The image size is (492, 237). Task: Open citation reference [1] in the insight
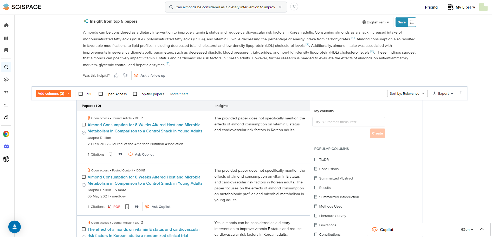pos(353,38)
